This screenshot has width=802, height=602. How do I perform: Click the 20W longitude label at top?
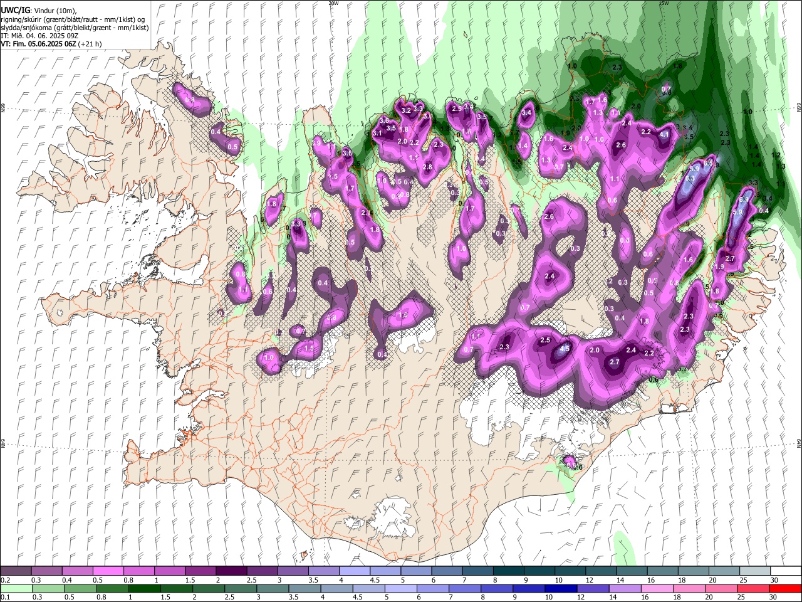coord(333,3)
